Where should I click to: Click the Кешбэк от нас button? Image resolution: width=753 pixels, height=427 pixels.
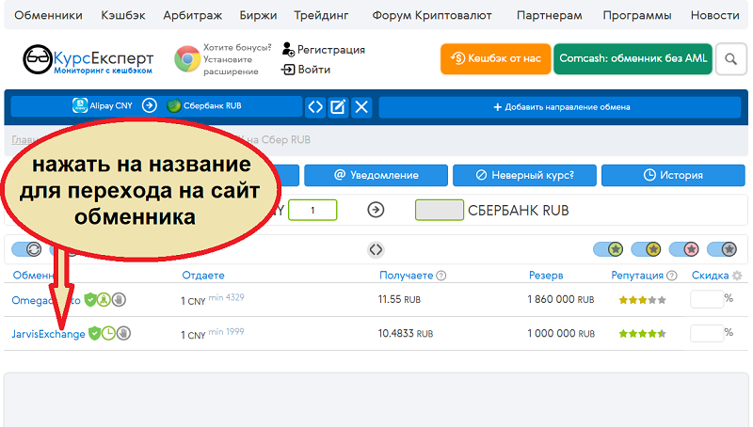click(496, 58)
